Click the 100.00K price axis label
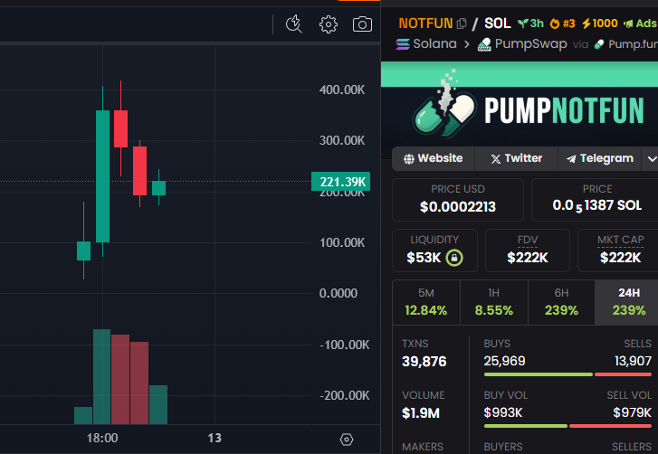Image resolution: width=658 pixels, height=454 pixels. [342, 242]
